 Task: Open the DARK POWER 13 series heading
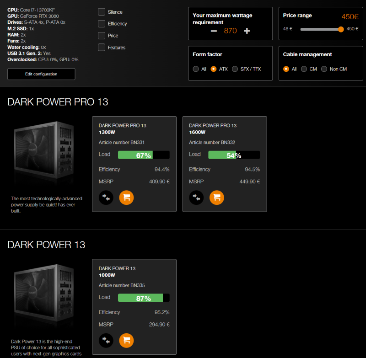pyautogui.click(x=46, y=245)
